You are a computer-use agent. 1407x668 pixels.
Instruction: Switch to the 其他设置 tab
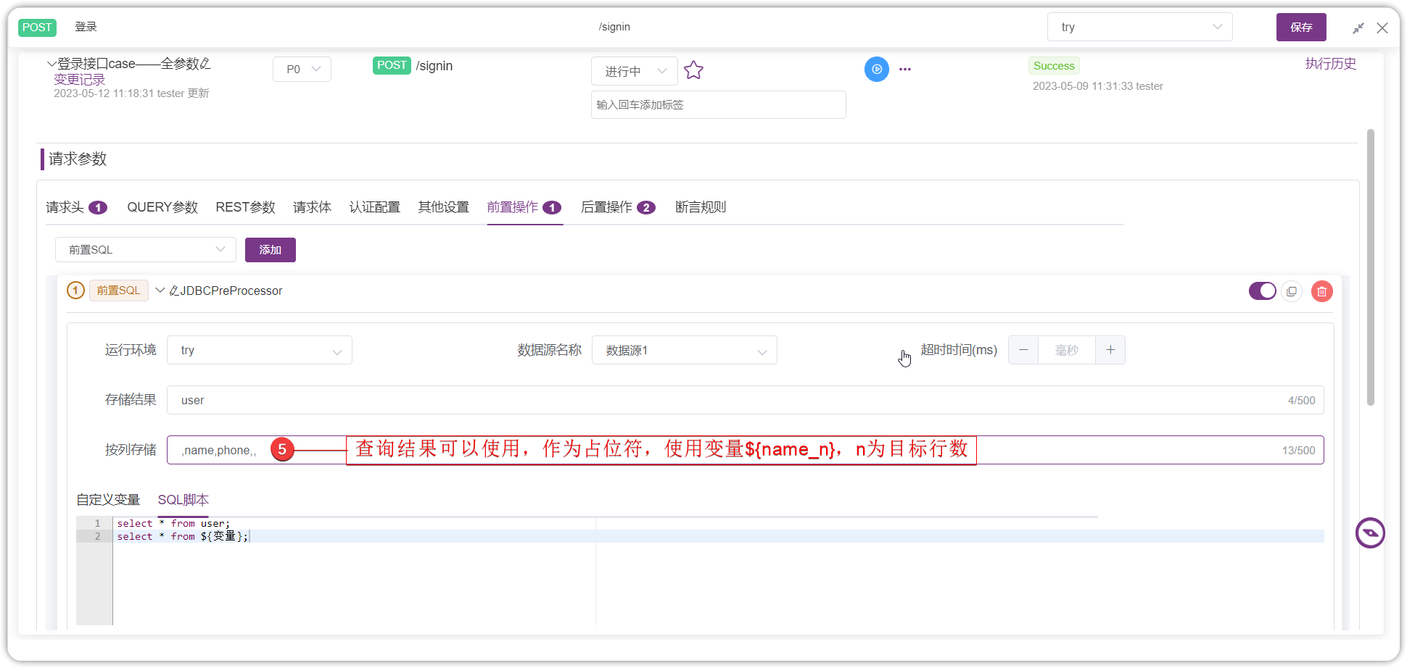coord(443,207)
